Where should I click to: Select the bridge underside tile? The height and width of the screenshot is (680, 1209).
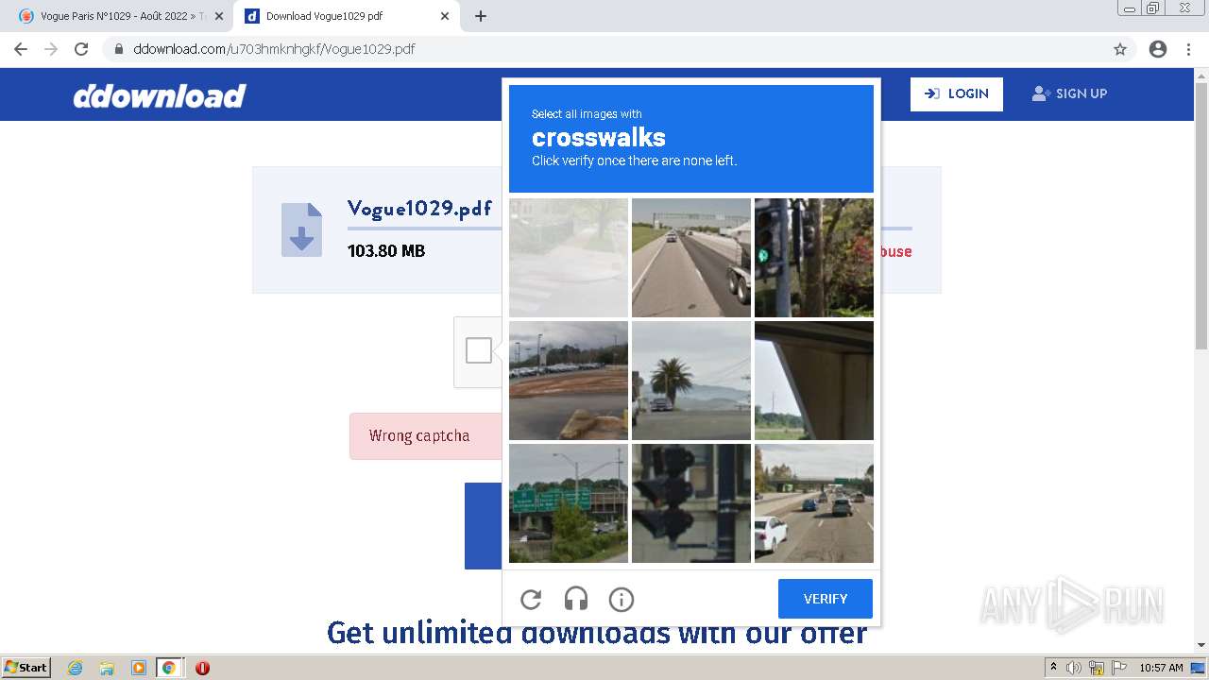(x=814, y=381)
